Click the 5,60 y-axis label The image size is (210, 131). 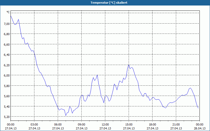7,96
